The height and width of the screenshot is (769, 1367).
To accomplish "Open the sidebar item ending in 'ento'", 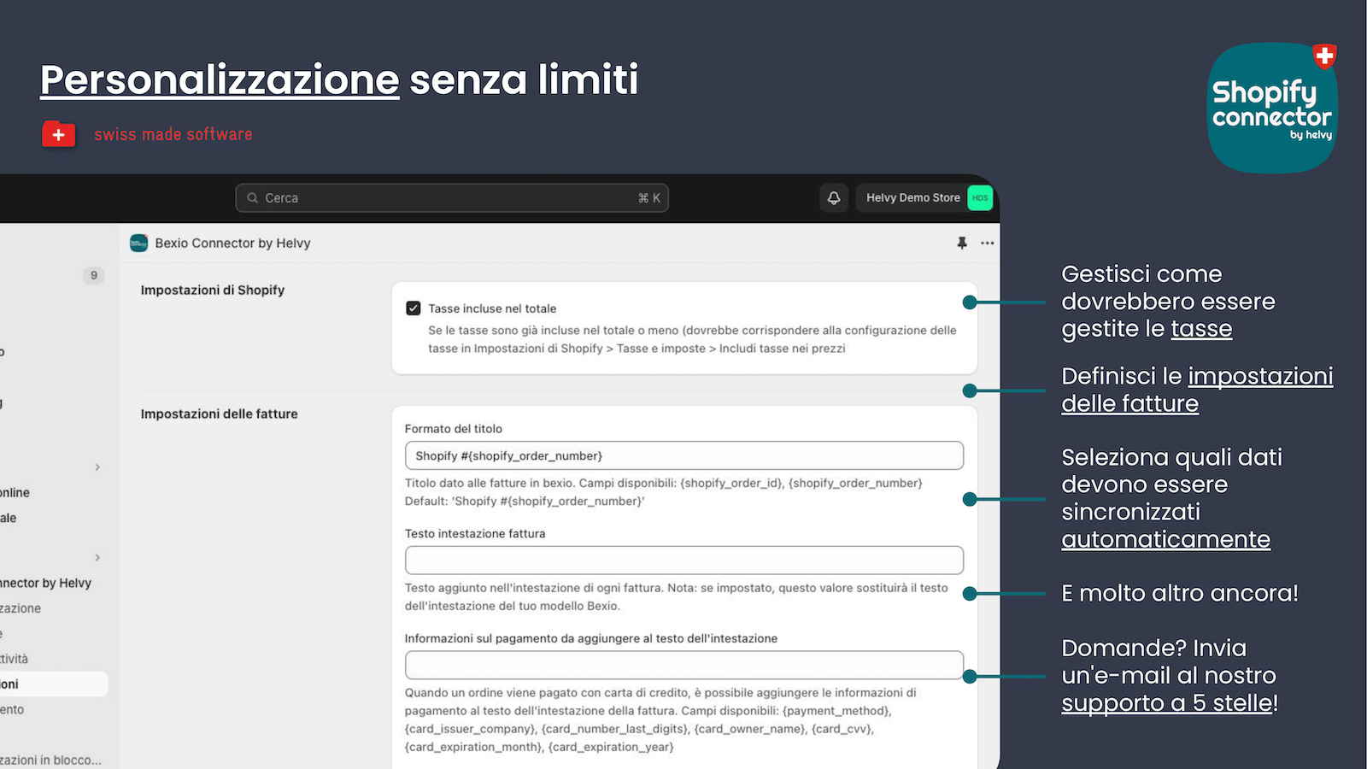I will [x=12, y=710].
